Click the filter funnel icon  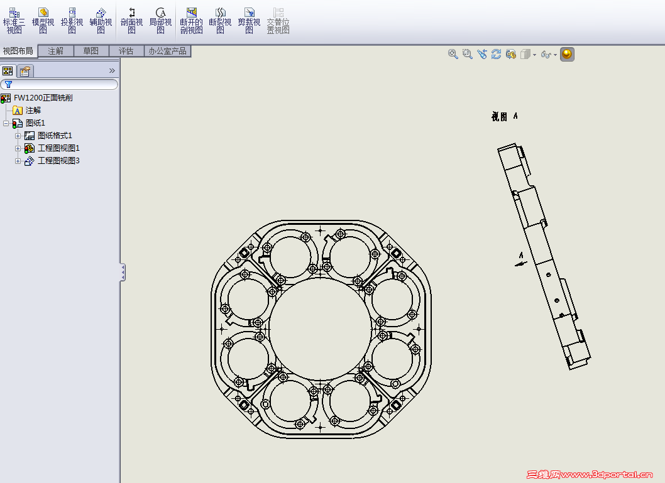8,84
